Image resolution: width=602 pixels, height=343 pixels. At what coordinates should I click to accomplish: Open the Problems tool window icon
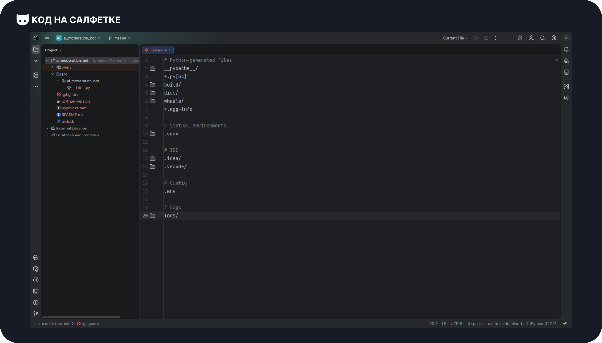(x=36, y=303)
